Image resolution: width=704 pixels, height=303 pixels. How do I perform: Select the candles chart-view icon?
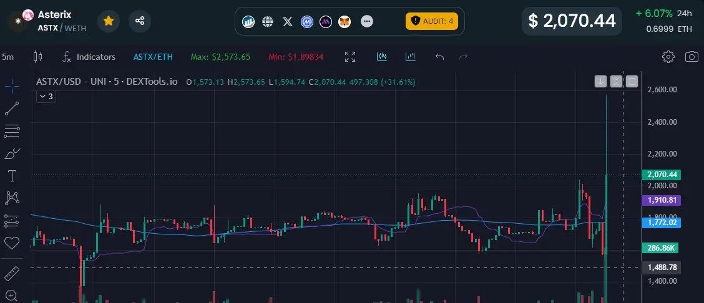coord(382,57)
